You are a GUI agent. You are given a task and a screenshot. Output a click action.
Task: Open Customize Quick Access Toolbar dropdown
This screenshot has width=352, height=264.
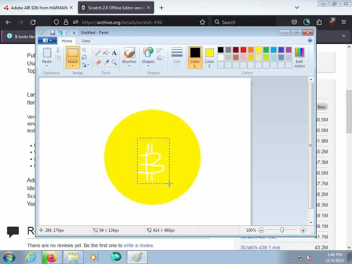[x=74, y=33]
